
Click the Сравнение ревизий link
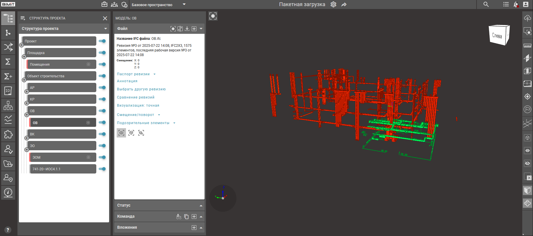(136, 97)
